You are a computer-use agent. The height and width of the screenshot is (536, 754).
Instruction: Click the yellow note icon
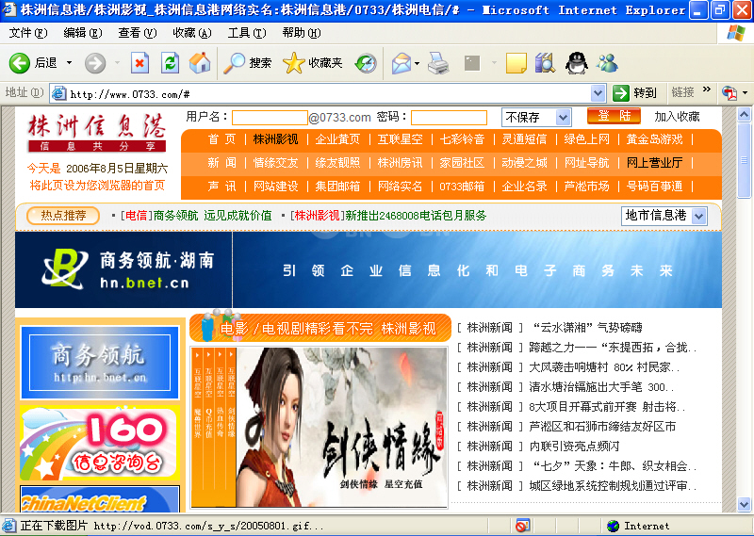(x=516, y=63)
